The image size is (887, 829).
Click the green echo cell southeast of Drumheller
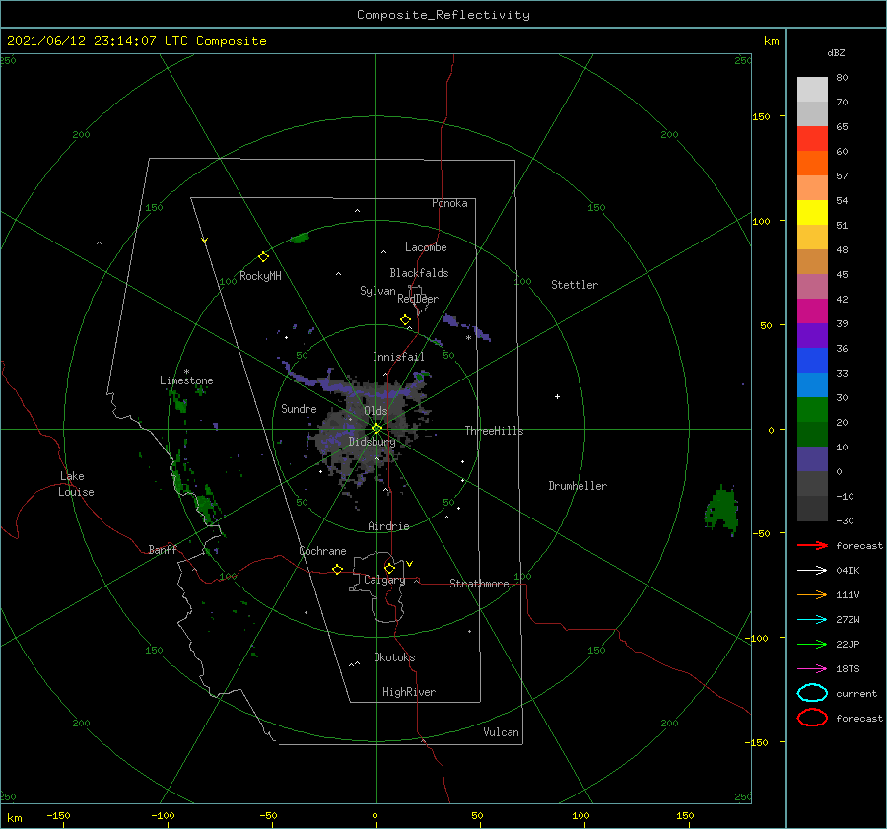click(721, 510)
